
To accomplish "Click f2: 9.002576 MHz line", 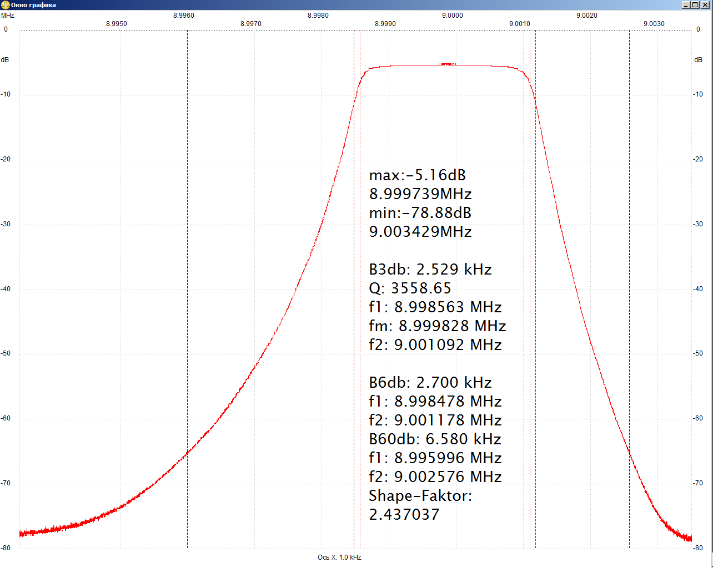I will (x=435, y=477).
